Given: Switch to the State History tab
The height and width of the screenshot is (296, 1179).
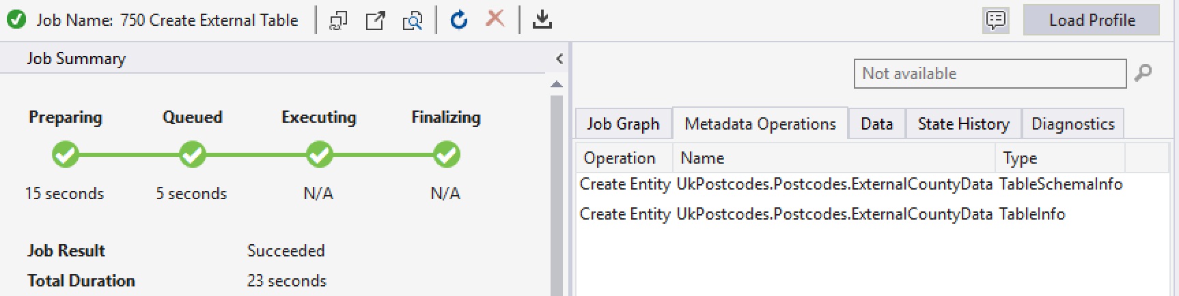Looking at the screenshot, I should pos(963,124).
